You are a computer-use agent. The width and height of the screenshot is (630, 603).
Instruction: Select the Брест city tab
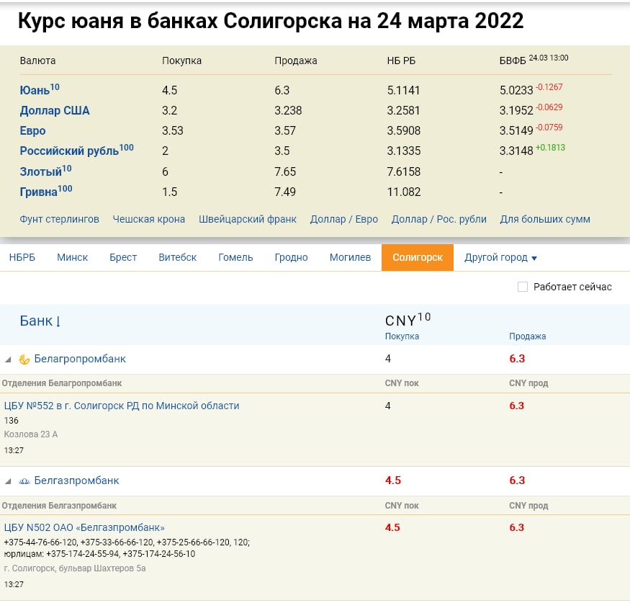coord(123,257)
